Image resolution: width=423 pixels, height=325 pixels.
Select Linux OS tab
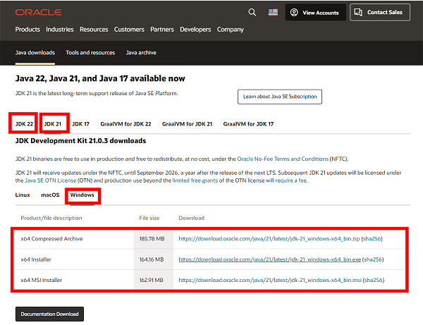23,195
